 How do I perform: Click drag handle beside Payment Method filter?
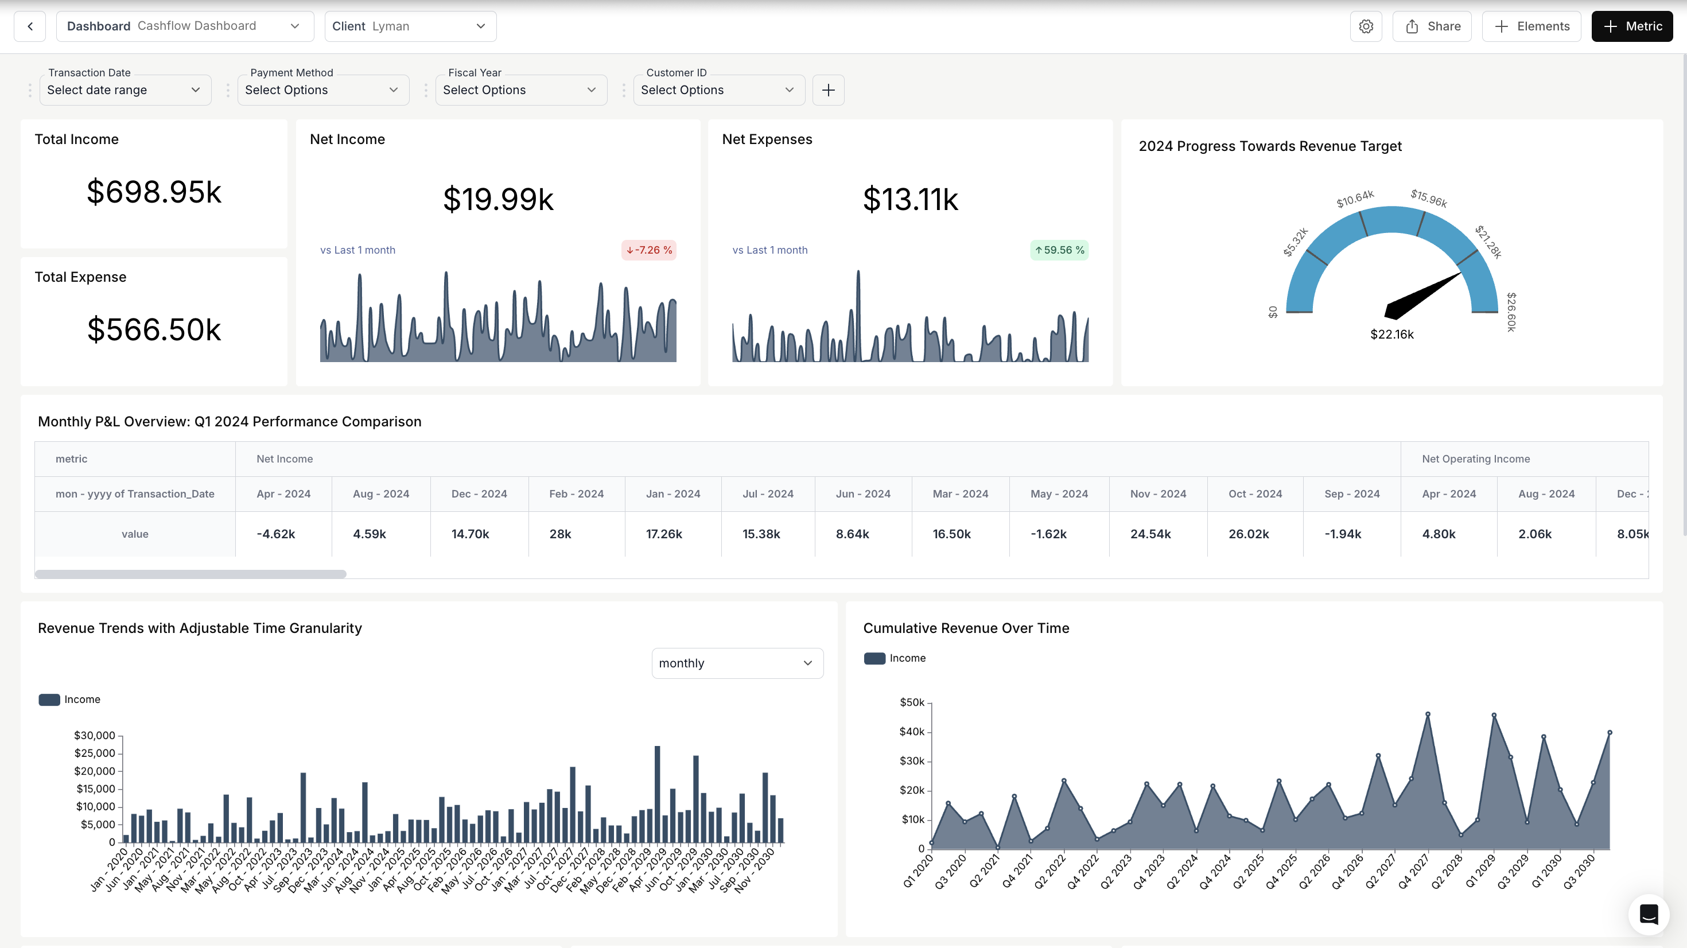point(228,91)
